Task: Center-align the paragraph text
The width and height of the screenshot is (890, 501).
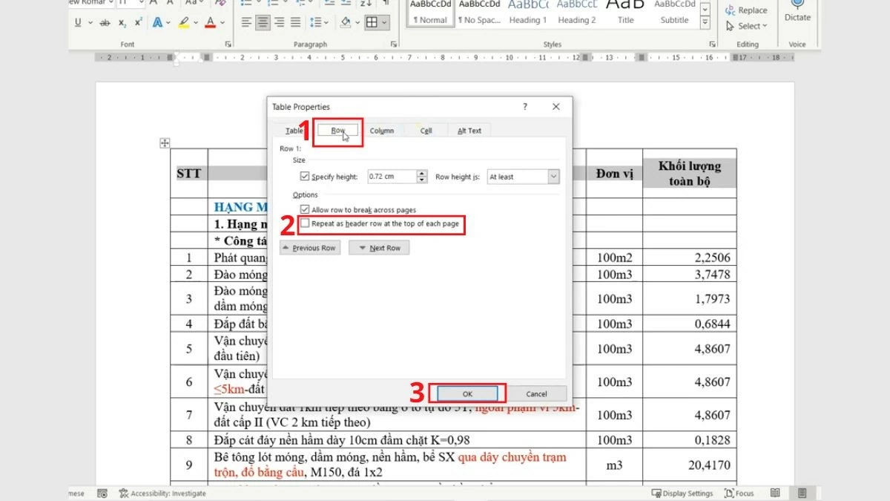Action: 263,22
